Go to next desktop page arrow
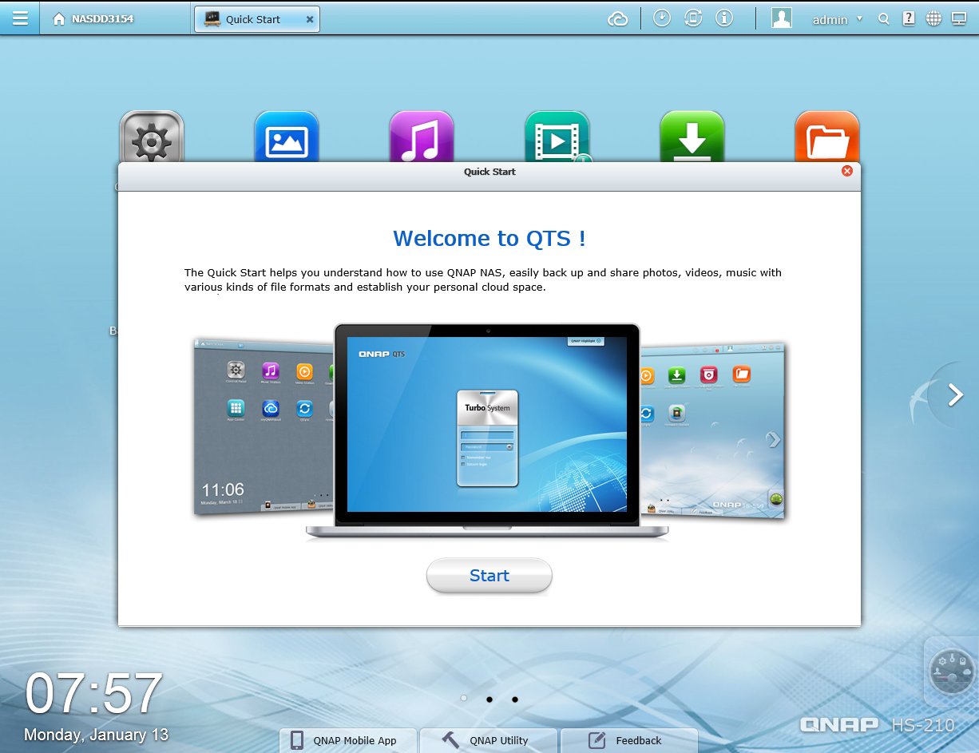The image size is (979, 753). [955, 394]
